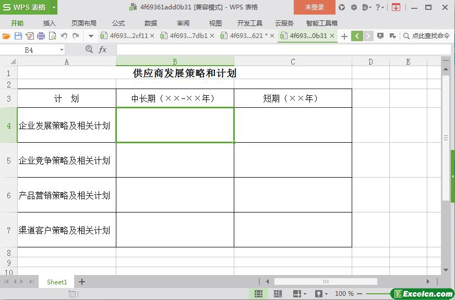Open print preview from the toolbar
The image size is (455, 300).
click(x=53, y=36)
